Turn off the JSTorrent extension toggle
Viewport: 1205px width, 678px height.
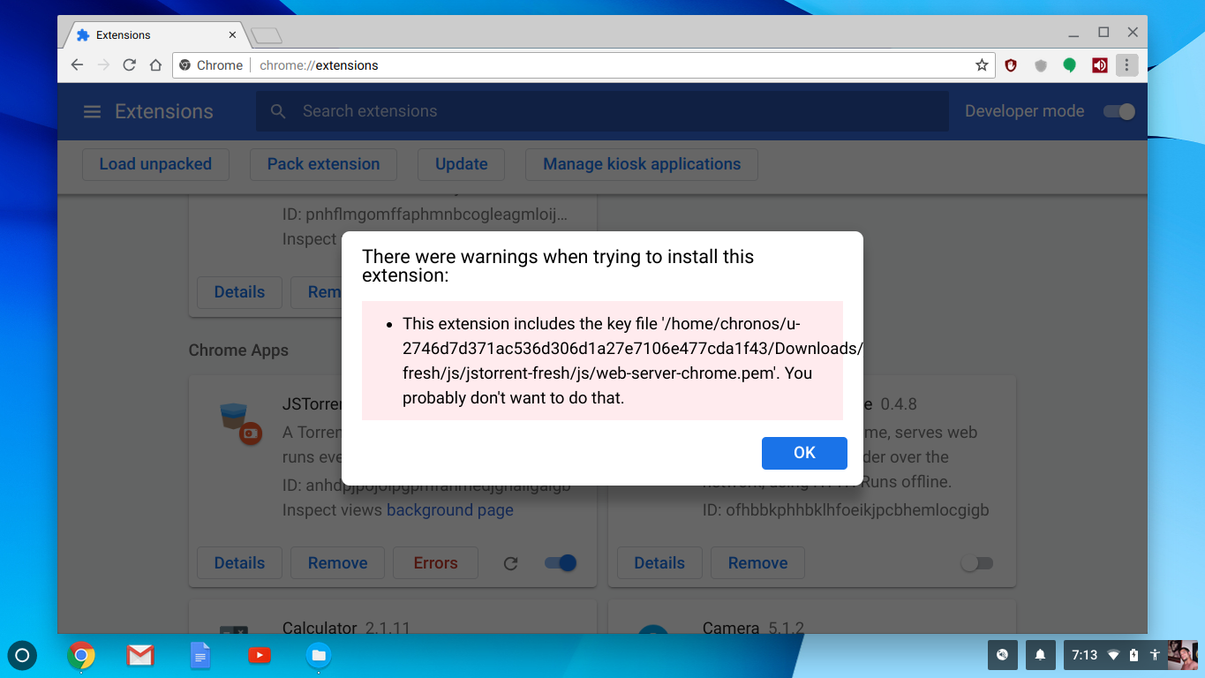click(x=559, y=562)
